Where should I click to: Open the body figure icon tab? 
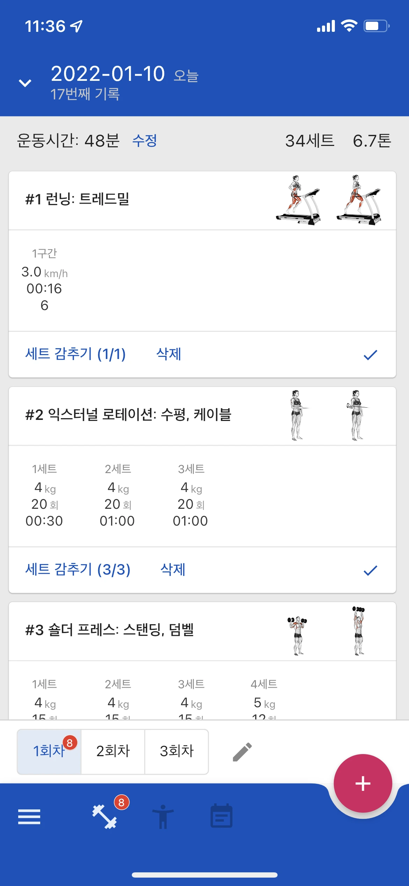[163, 817]
